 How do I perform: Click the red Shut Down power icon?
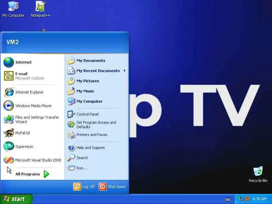103,187
